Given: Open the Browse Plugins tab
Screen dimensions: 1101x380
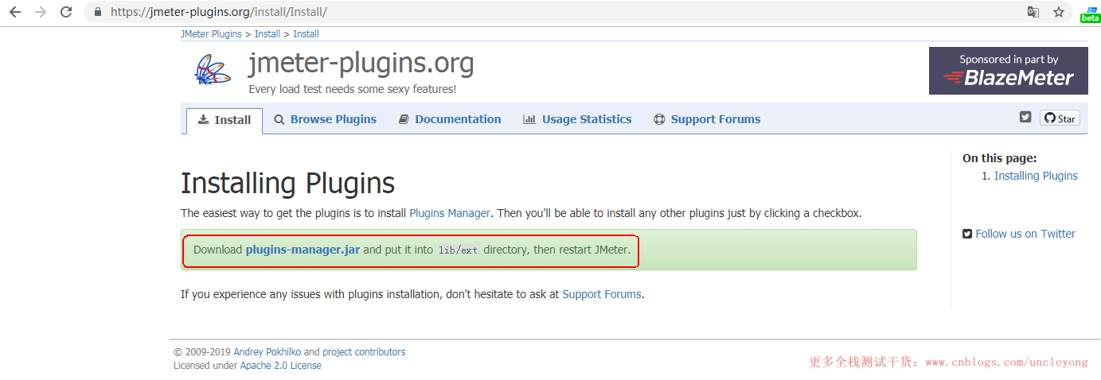Looking at the screenshot, I should click(x=325, y=119).
